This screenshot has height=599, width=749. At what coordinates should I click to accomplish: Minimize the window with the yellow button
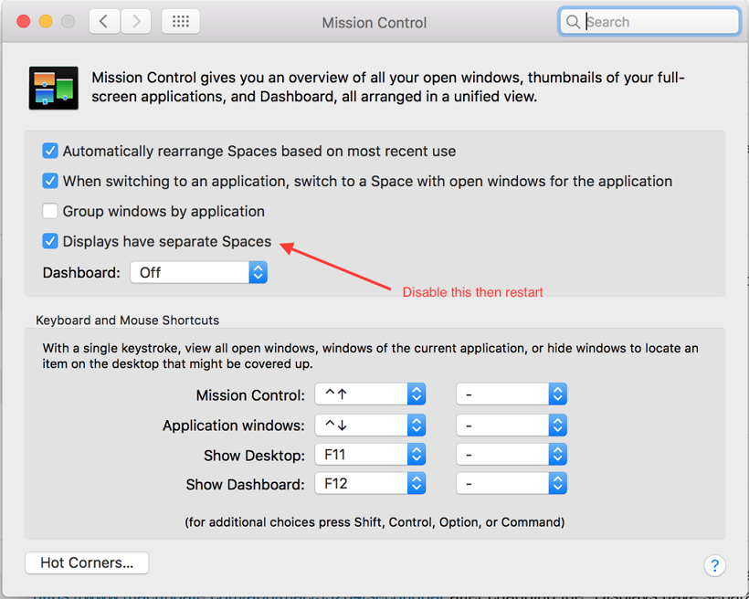(x=46, y=22)
